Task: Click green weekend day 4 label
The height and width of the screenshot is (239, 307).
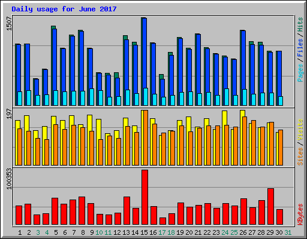Action: point(47,232)
